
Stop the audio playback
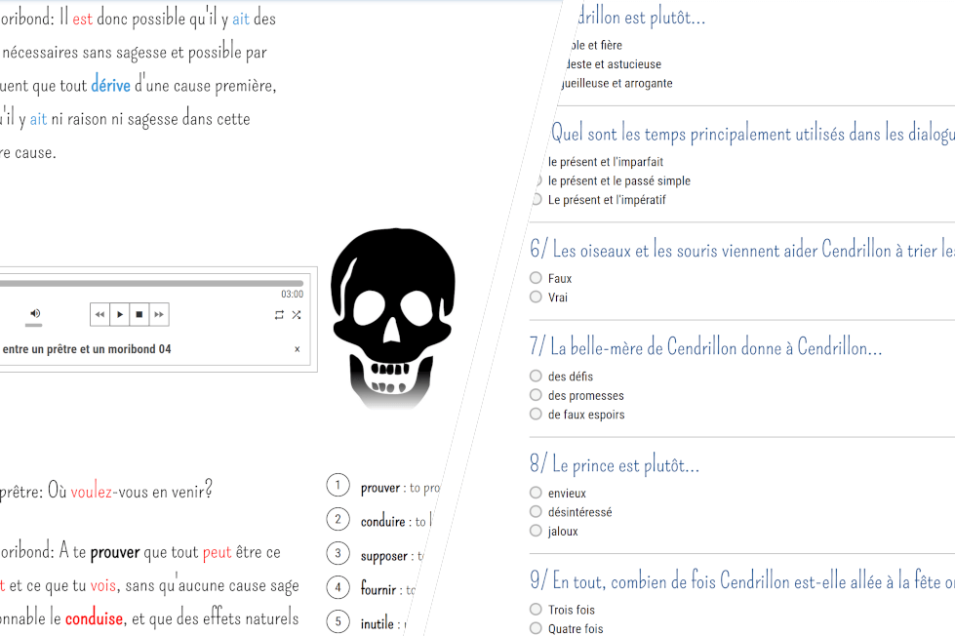(139, 314)
